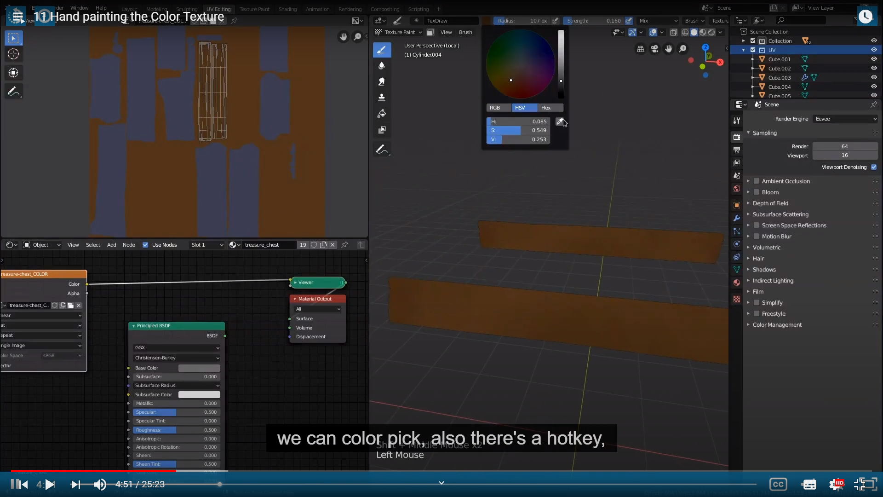Viewport: 883px width, 497px height.
Task: Click the UV editor cursor tool
Action: click(x=13, y=54)
